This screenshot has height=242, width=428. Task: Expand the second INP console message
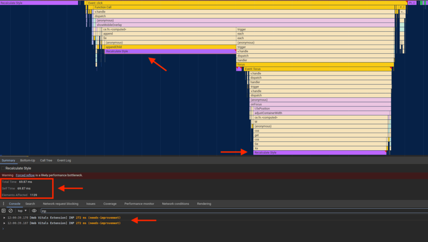4,223
